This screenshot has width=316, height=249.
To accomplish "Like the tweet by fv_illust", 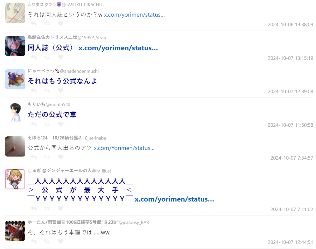I will pyautogui.click(x=61, y=208).
